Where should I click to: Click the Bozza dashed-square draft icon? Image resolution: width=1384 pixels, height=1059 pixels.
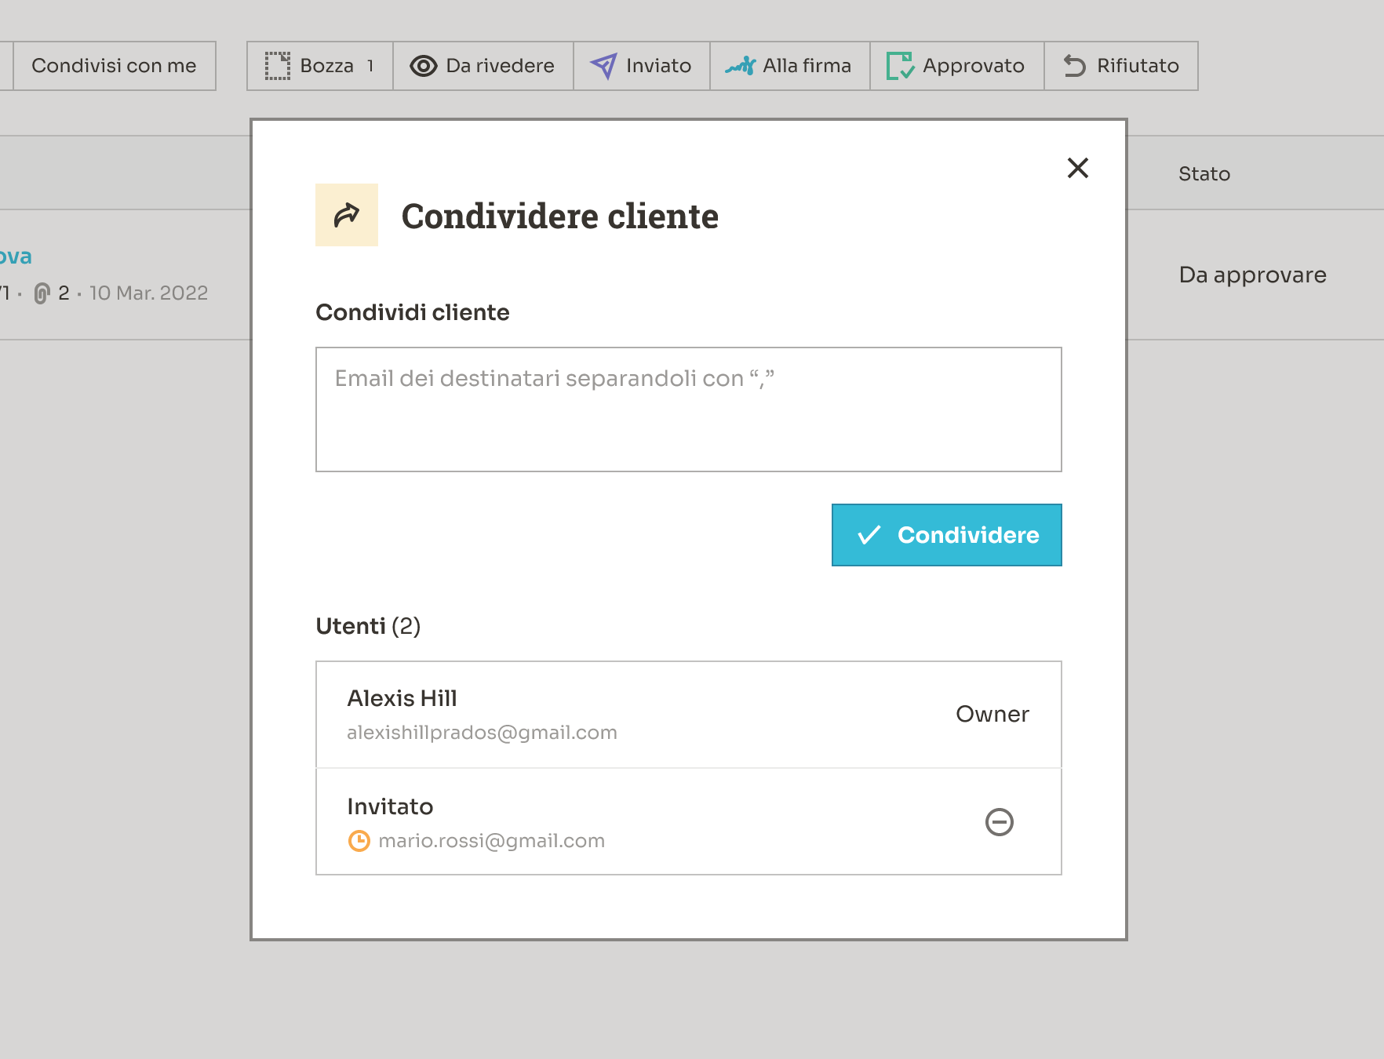[x=277, y=66]
